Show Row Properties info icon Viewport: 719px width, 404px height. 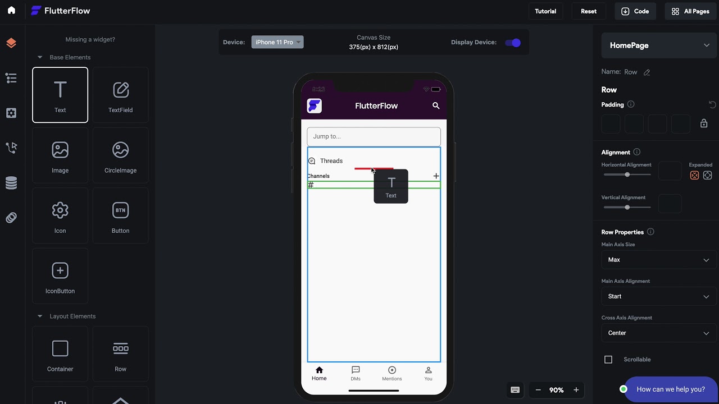(x=650, y=232)
